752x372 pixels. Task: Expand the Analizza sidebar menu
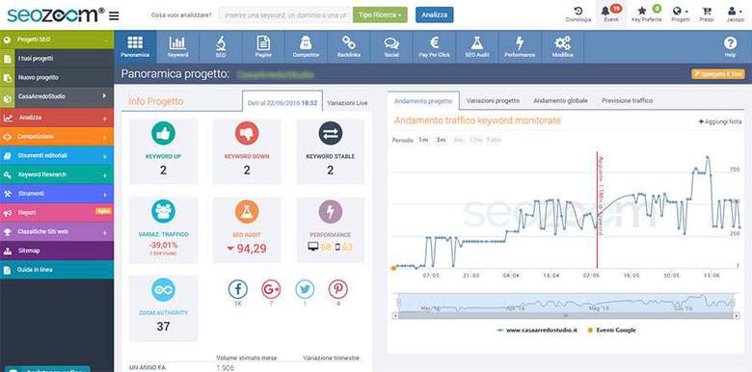pyautogui.click(x=57, y=118)
